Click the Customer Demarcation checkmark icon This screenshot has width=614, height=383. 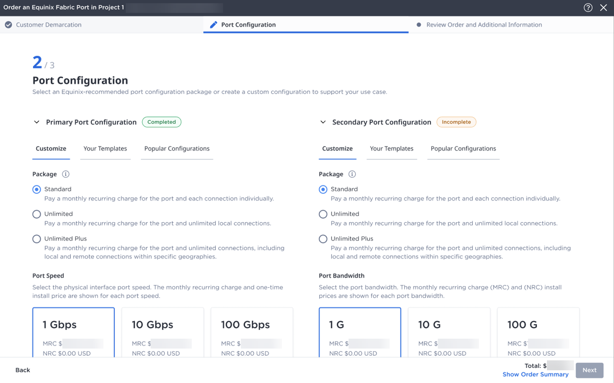(x=9, y=25)
